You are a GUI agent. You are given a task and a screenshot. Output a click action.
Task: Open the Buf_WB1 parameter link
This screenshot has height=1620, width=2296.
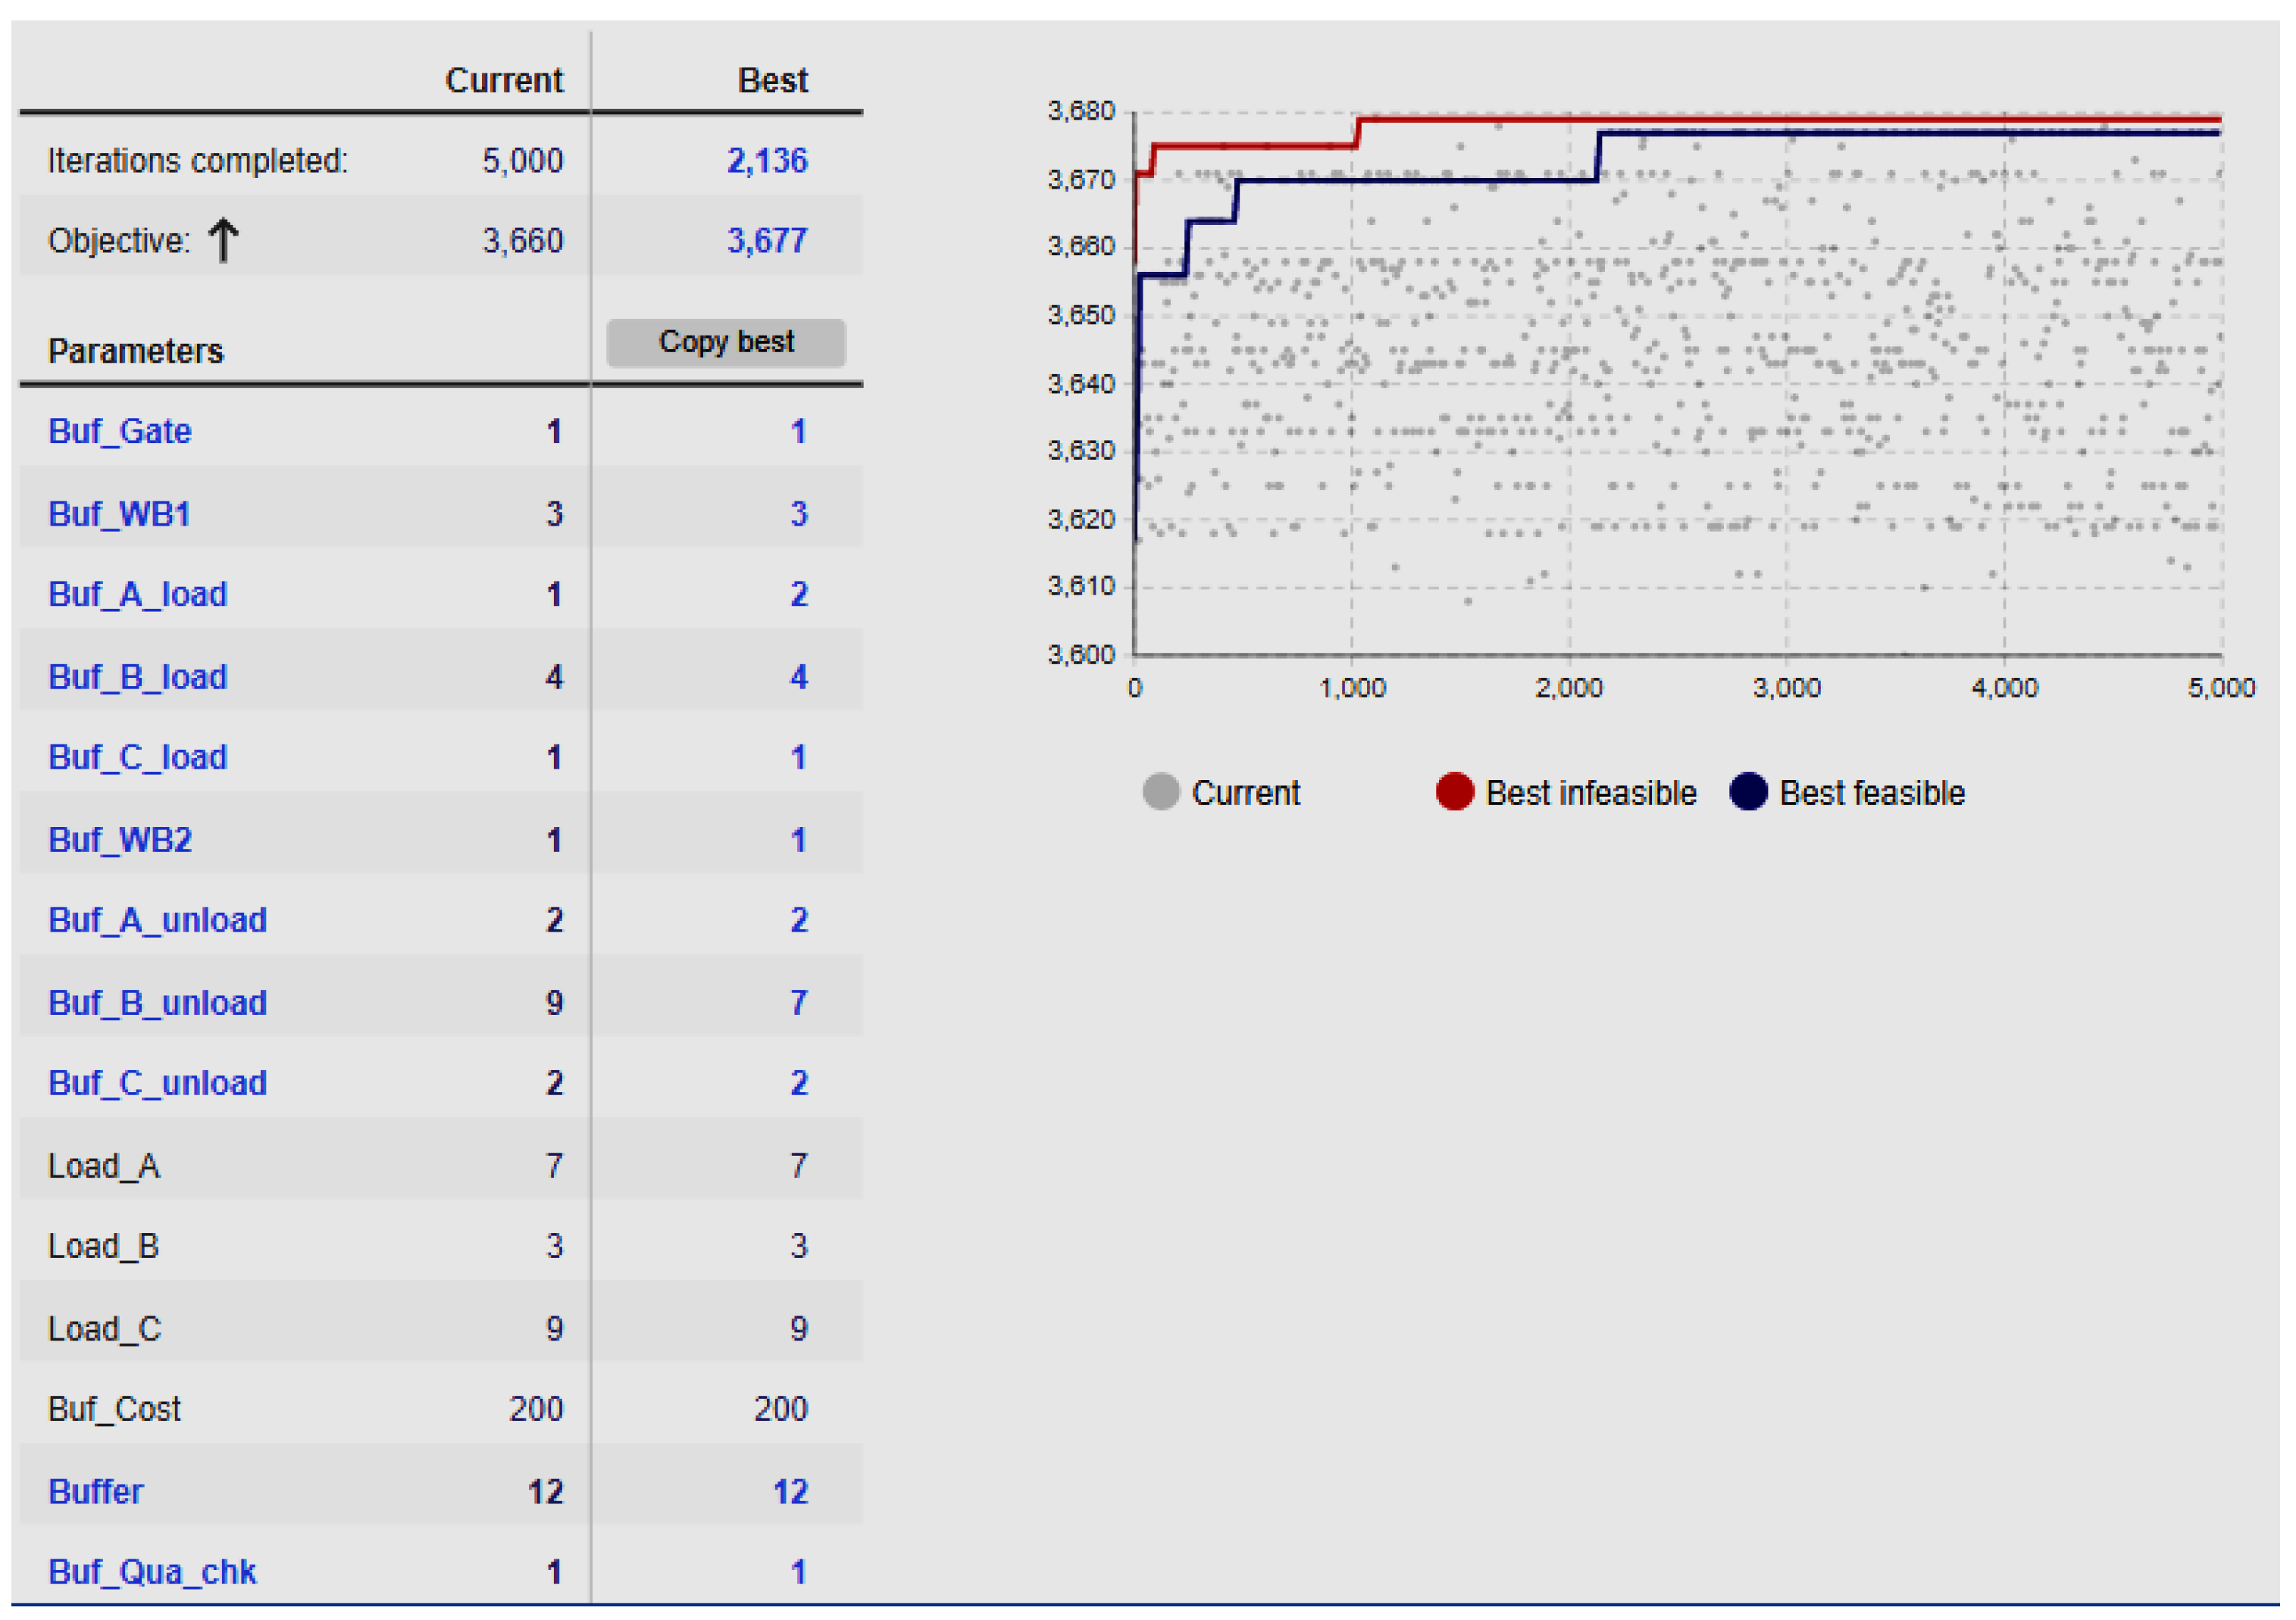pos(119,513)
